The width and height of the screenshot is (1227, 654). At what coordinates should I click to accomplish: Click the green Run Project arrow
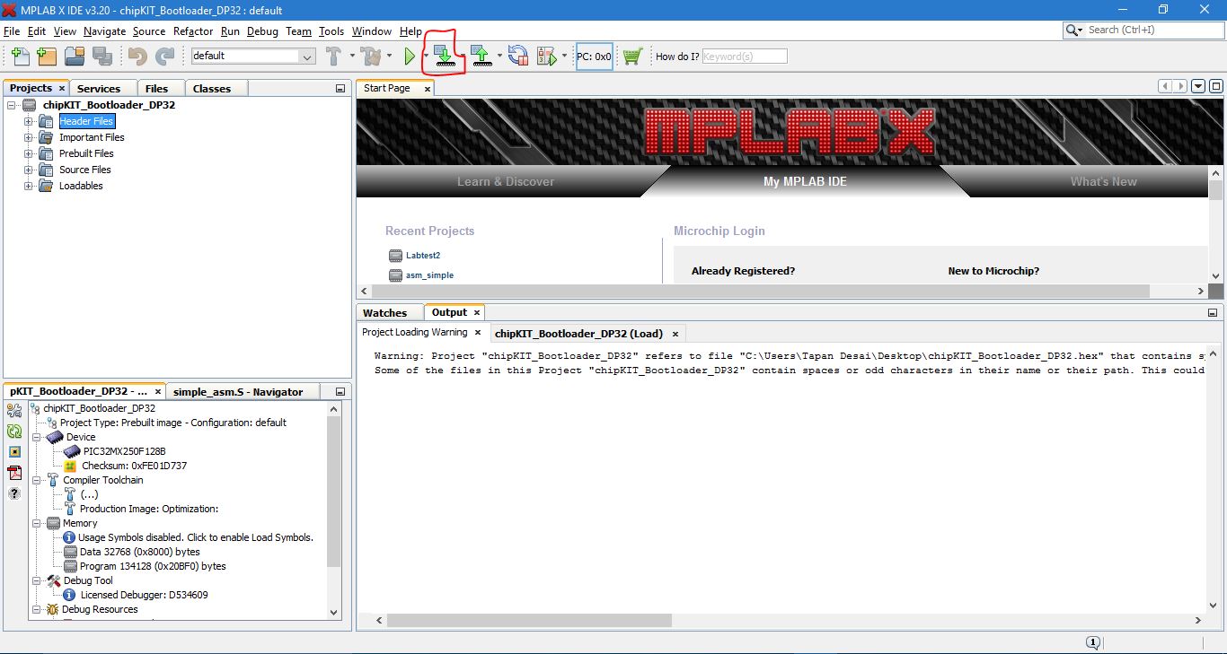click(410, 57)
